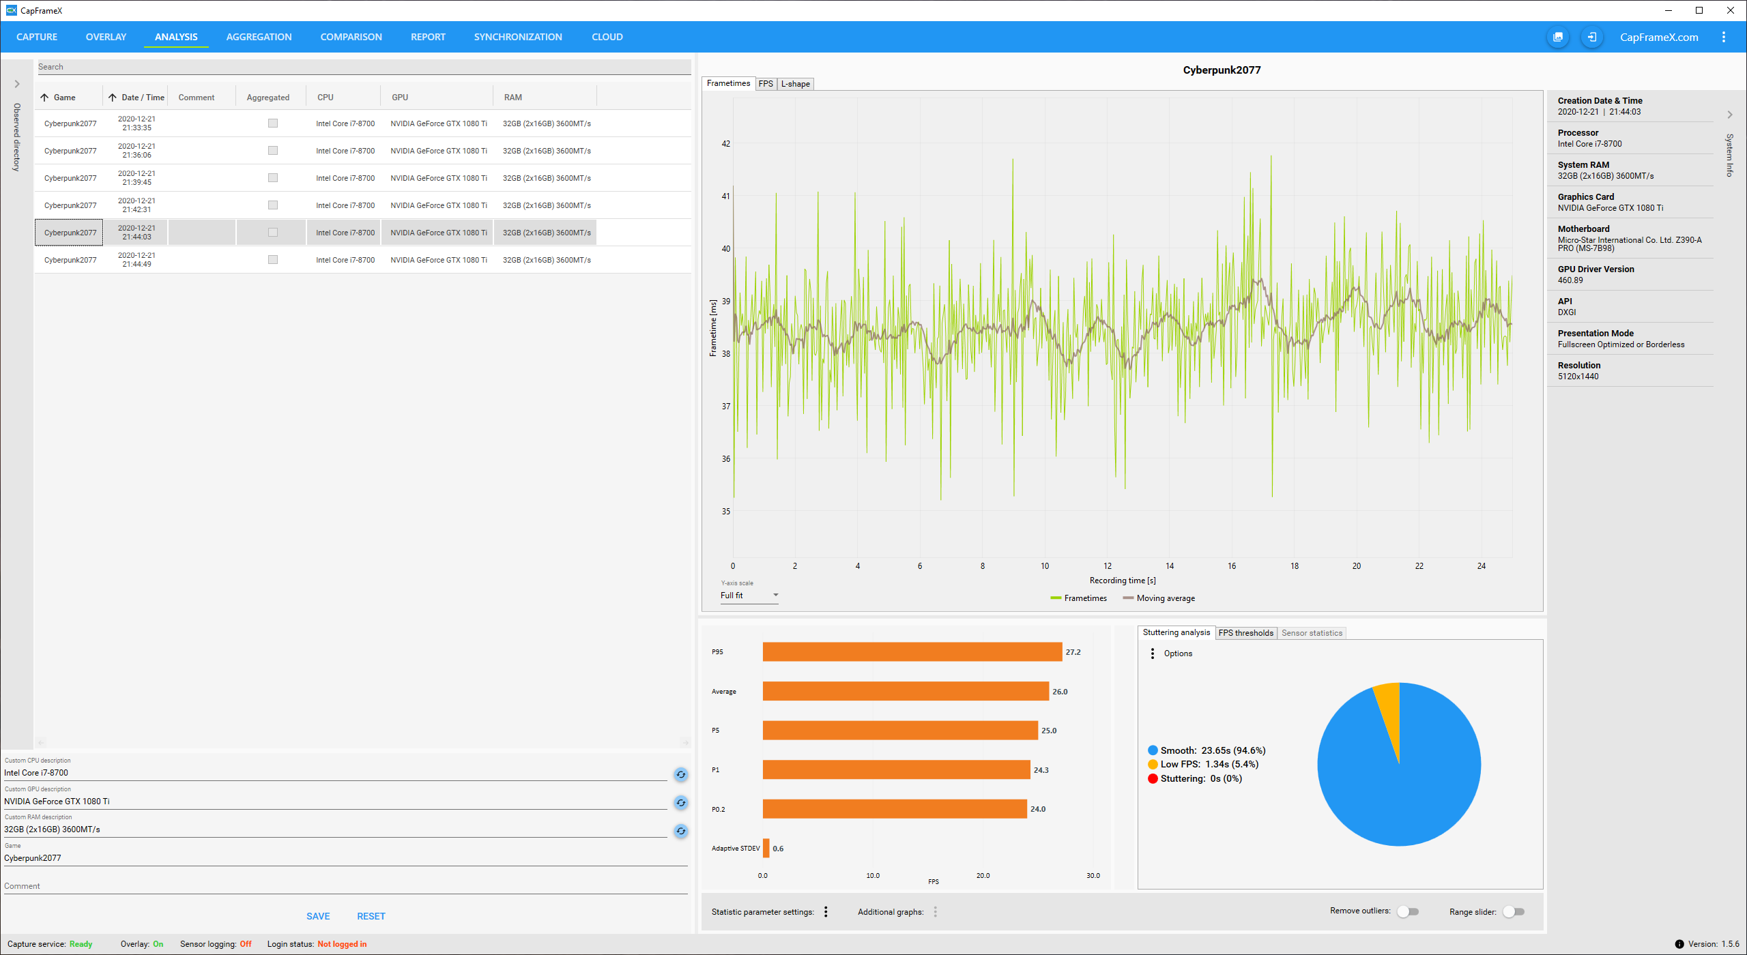Collapse the System Info panel
Image resolution: width=1747 pixels, height=955 pixels.
(x=1729, y=115)
